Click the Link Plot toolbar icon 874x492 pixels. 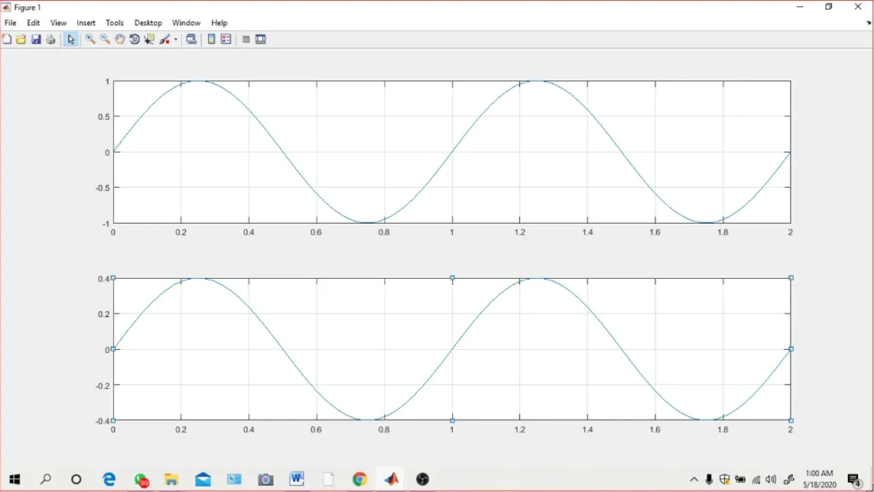coord(192,40)
